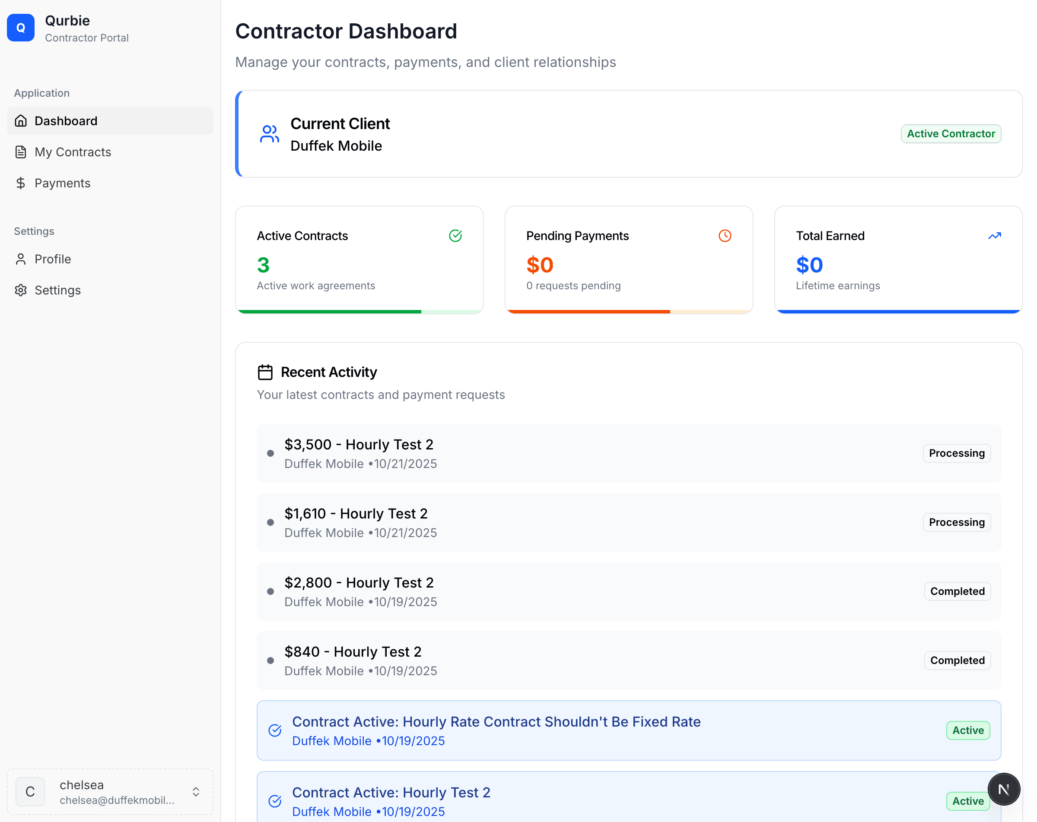Screen dimensions: 1037x822
Task: Click the round N badge icon
Action: (x=1004, y=789)
